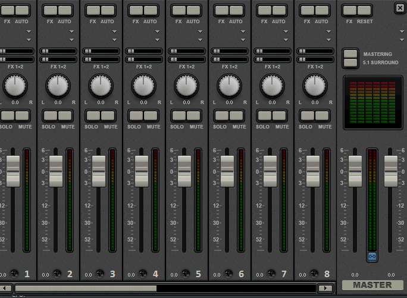Image resolution: width=407 pixels, height=298 pixels.
Task: Open the master FX section
Action: tap(350, 11)
